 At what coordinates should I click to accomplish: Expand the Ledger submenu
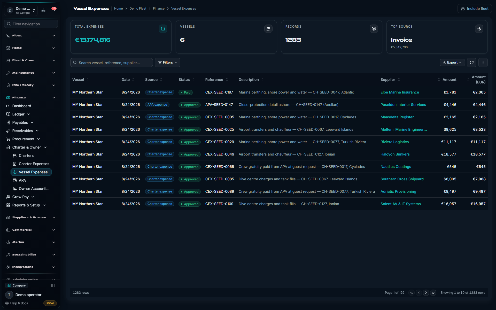point(18,114)
